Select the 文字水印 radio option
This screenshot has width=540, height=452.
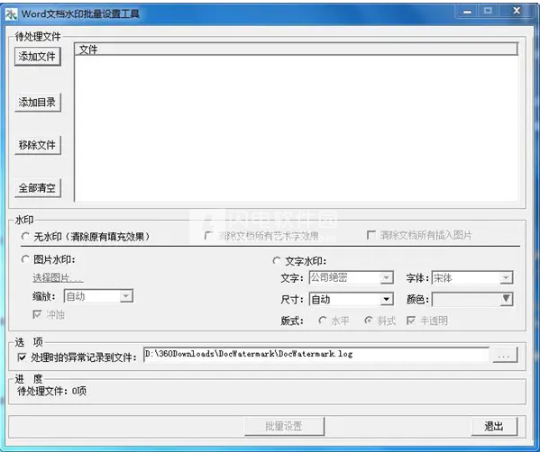point(277,261)
